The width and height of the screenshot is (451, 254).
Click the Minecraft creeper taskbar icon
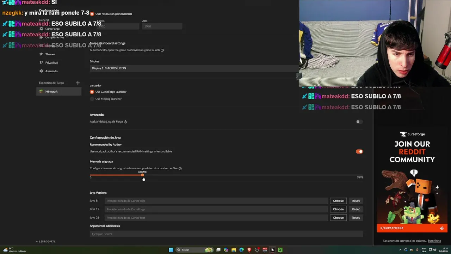[x=280, y=250]
